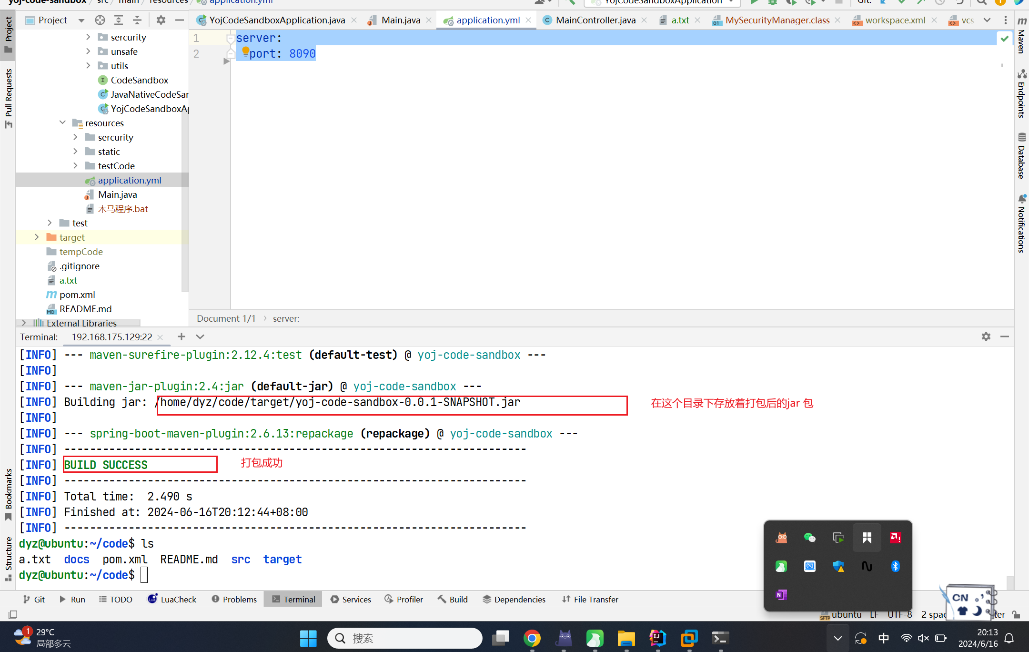Hide the Terminal panel
Viewport: 1029px width, 652px height.
[1005, 336]
